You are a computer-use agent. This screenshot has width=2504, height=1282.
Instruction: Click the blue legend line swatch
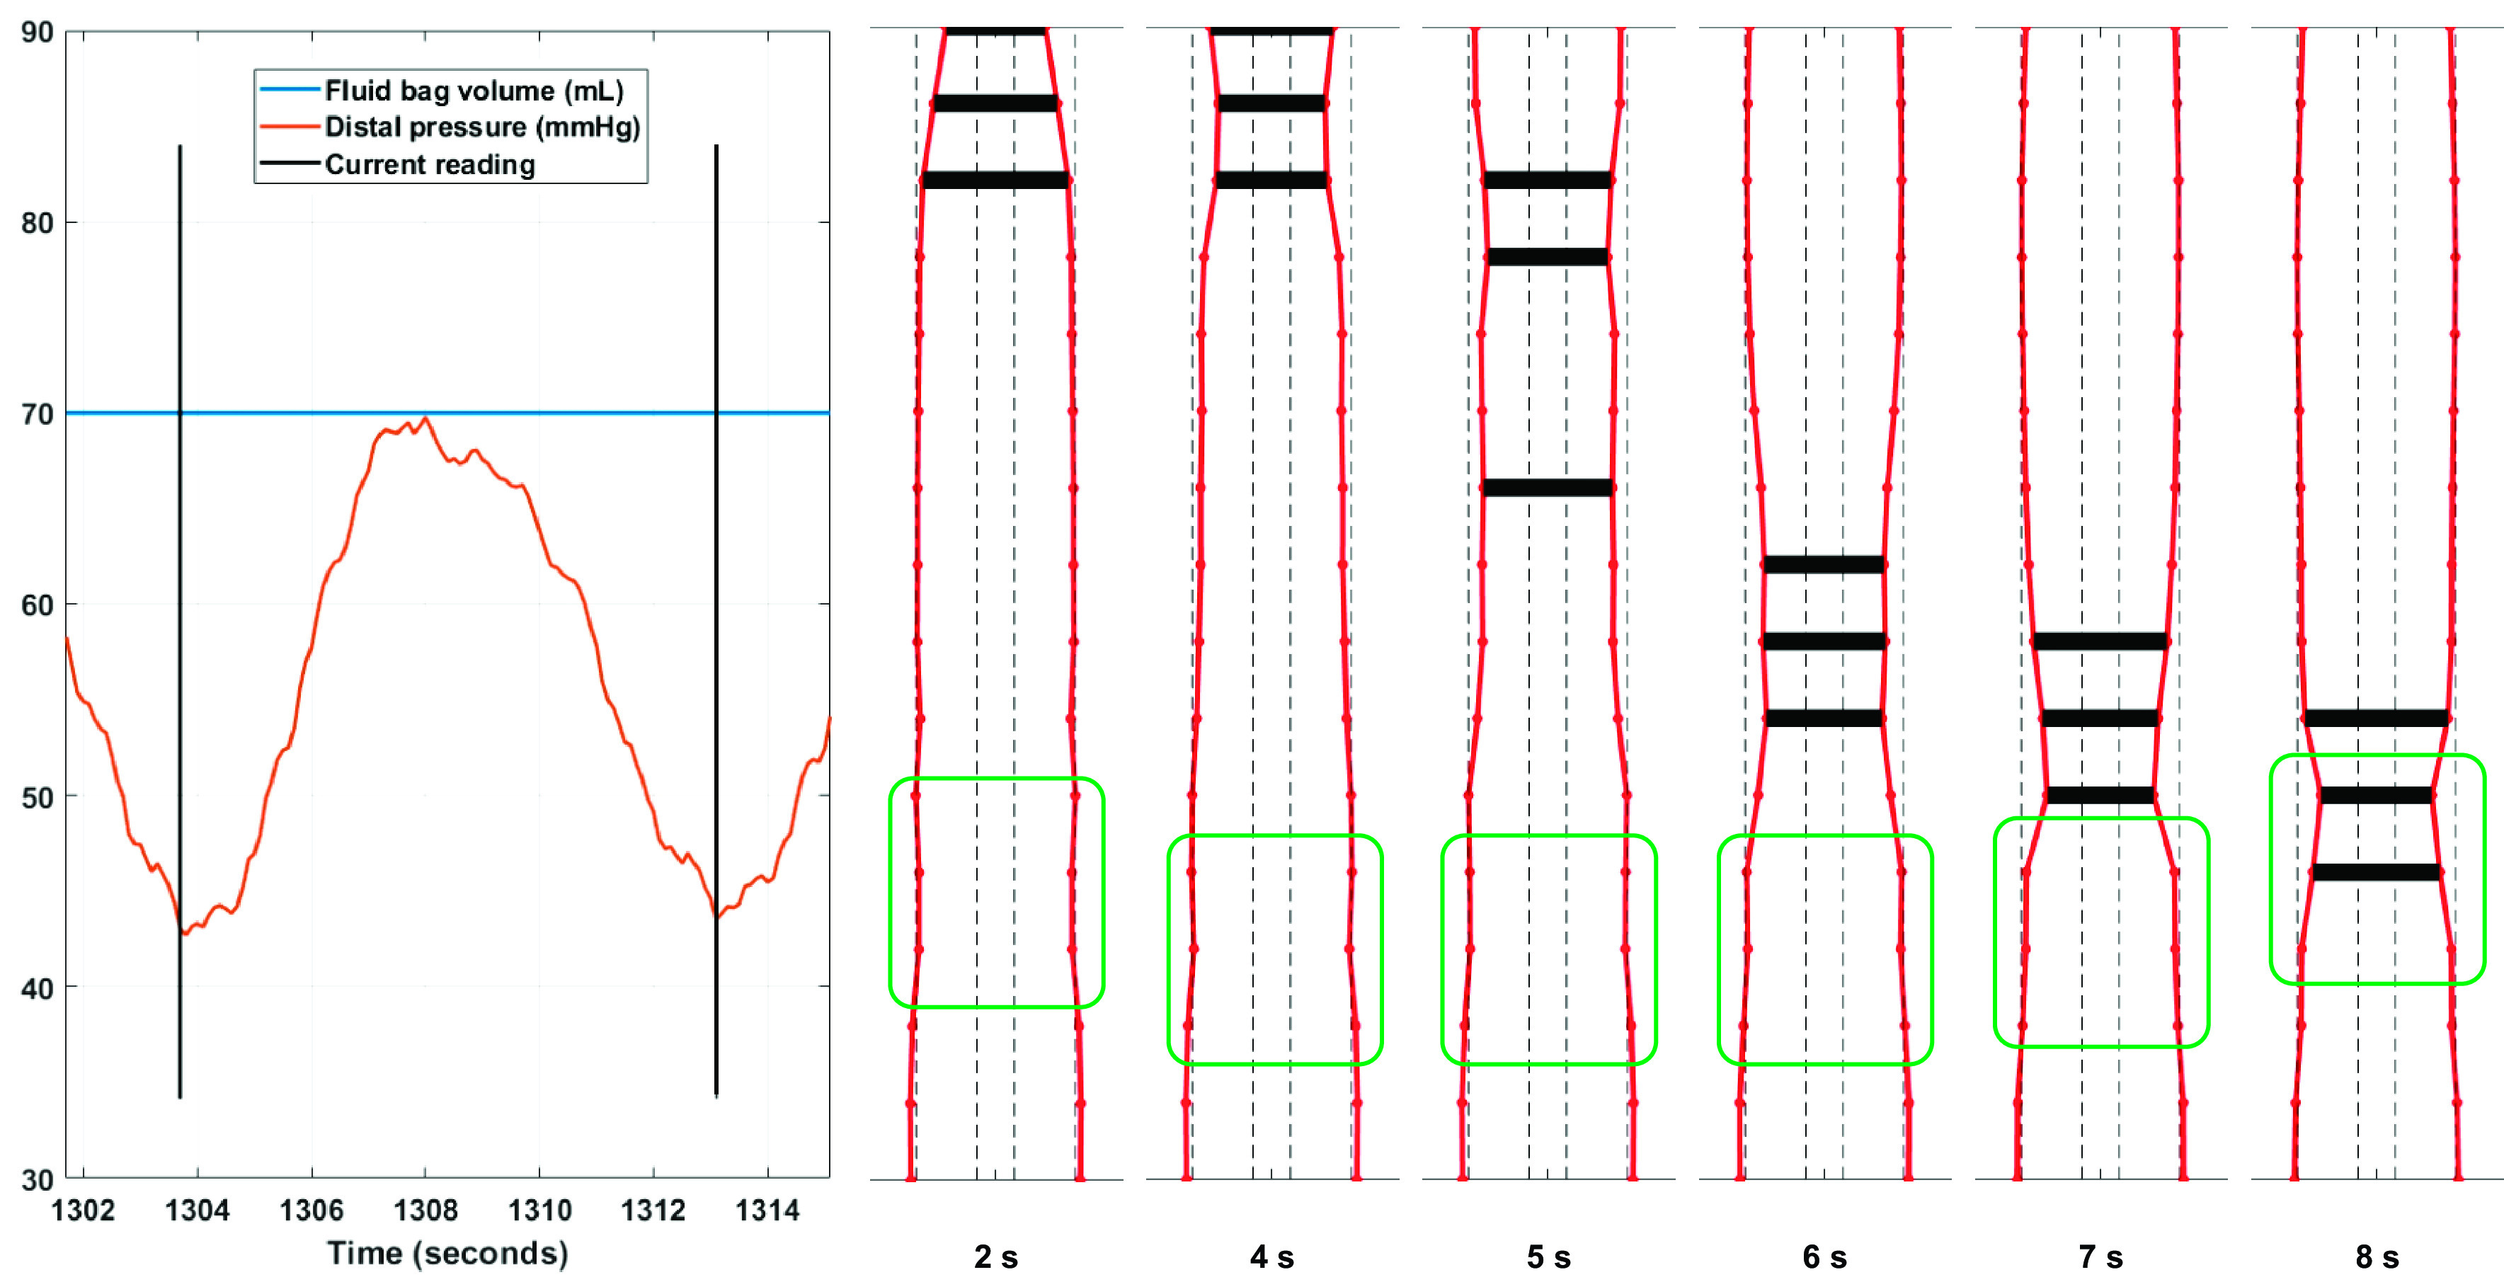[x=290, y=91]
